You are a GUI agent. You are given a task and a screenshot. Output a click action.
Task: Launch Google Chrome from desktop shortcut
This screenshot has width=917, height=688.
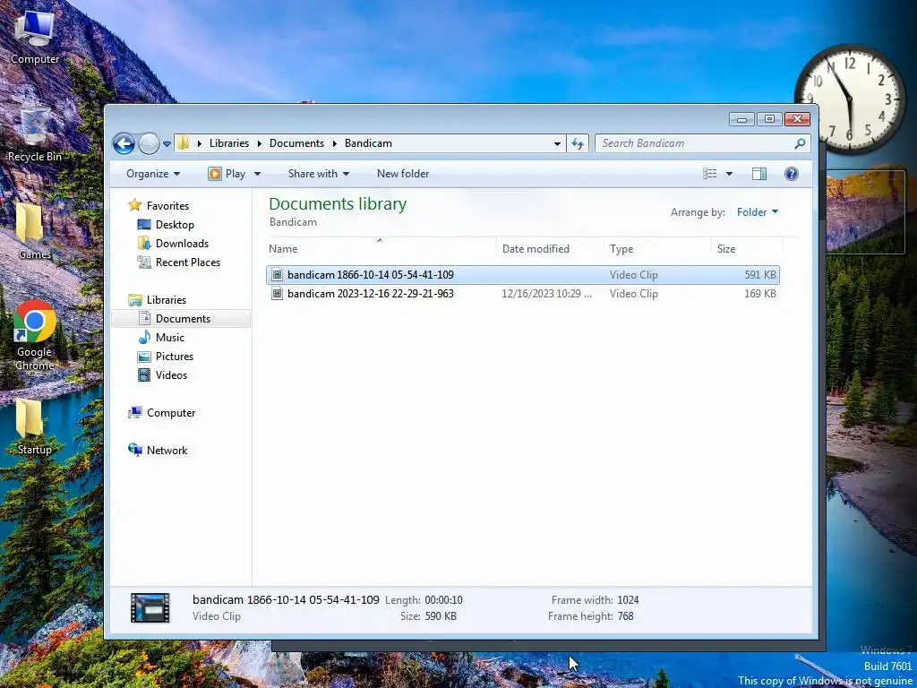click(35, 335)
